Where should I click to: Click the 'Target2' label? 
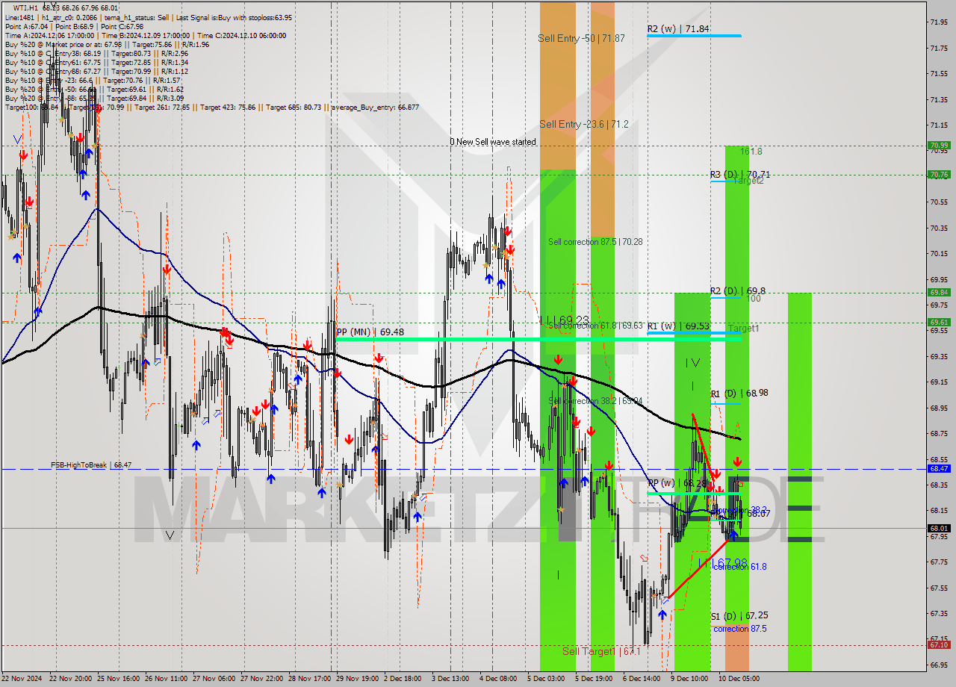(748, 181)
